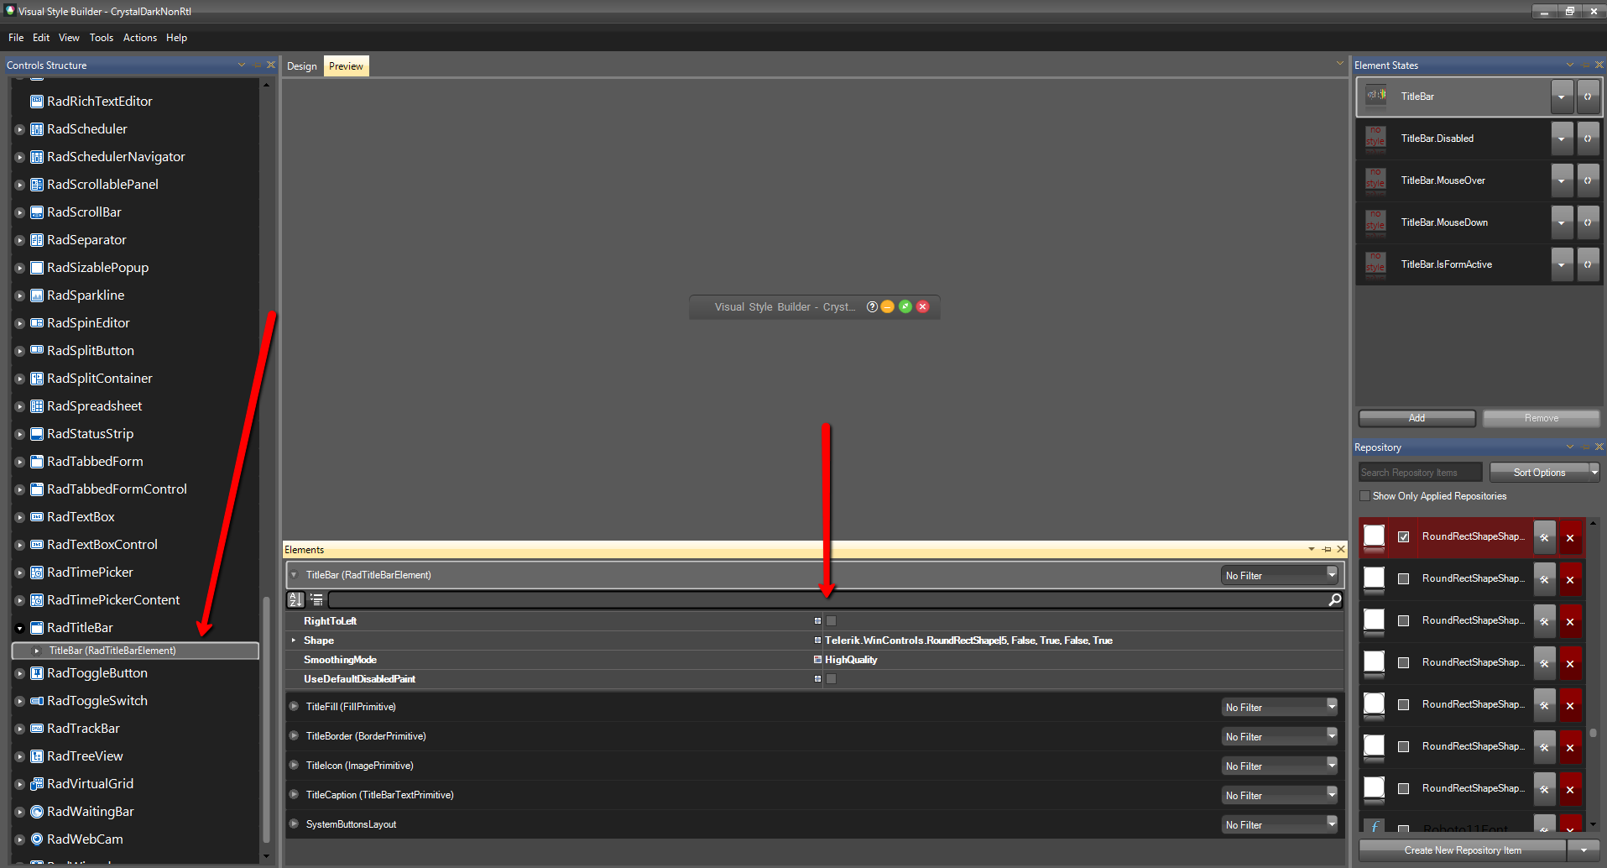This screenshot has height=868, width=1607.
Task: Click the help icon on previewed title bar
Action: 872,306
